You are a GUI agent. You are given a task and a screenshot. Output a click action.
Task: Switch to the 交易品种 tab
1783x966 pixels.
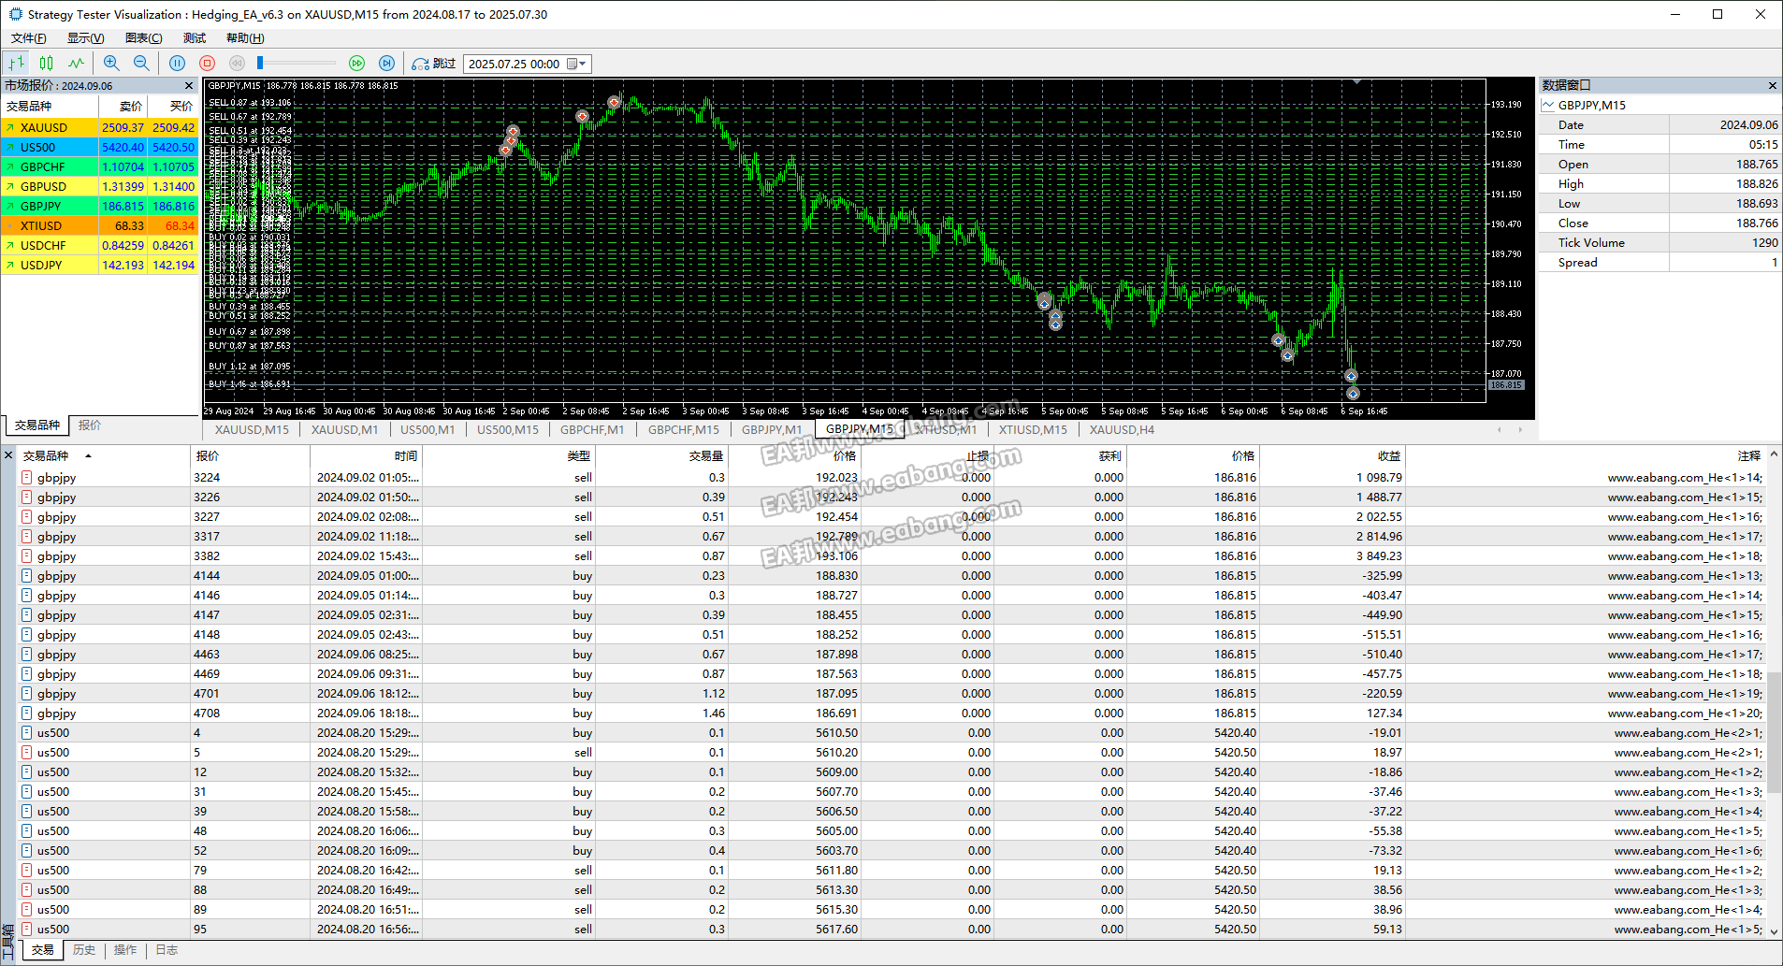tap(36, 425)
